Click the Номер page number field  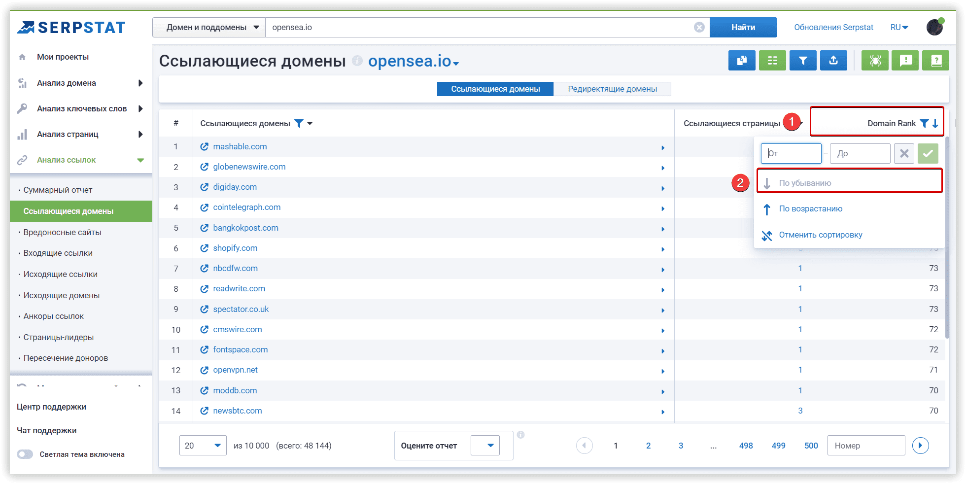pos(866,446)
